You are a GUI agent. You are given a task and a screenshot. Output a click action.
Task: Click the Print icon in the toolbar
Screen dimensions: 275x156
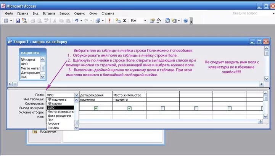[x=33, y=21]
